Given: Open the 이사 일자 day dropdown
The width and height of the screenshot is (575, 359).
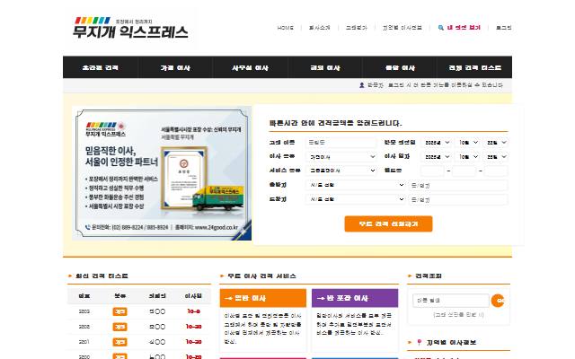Looking at the screenshot, I should point(496,157).
